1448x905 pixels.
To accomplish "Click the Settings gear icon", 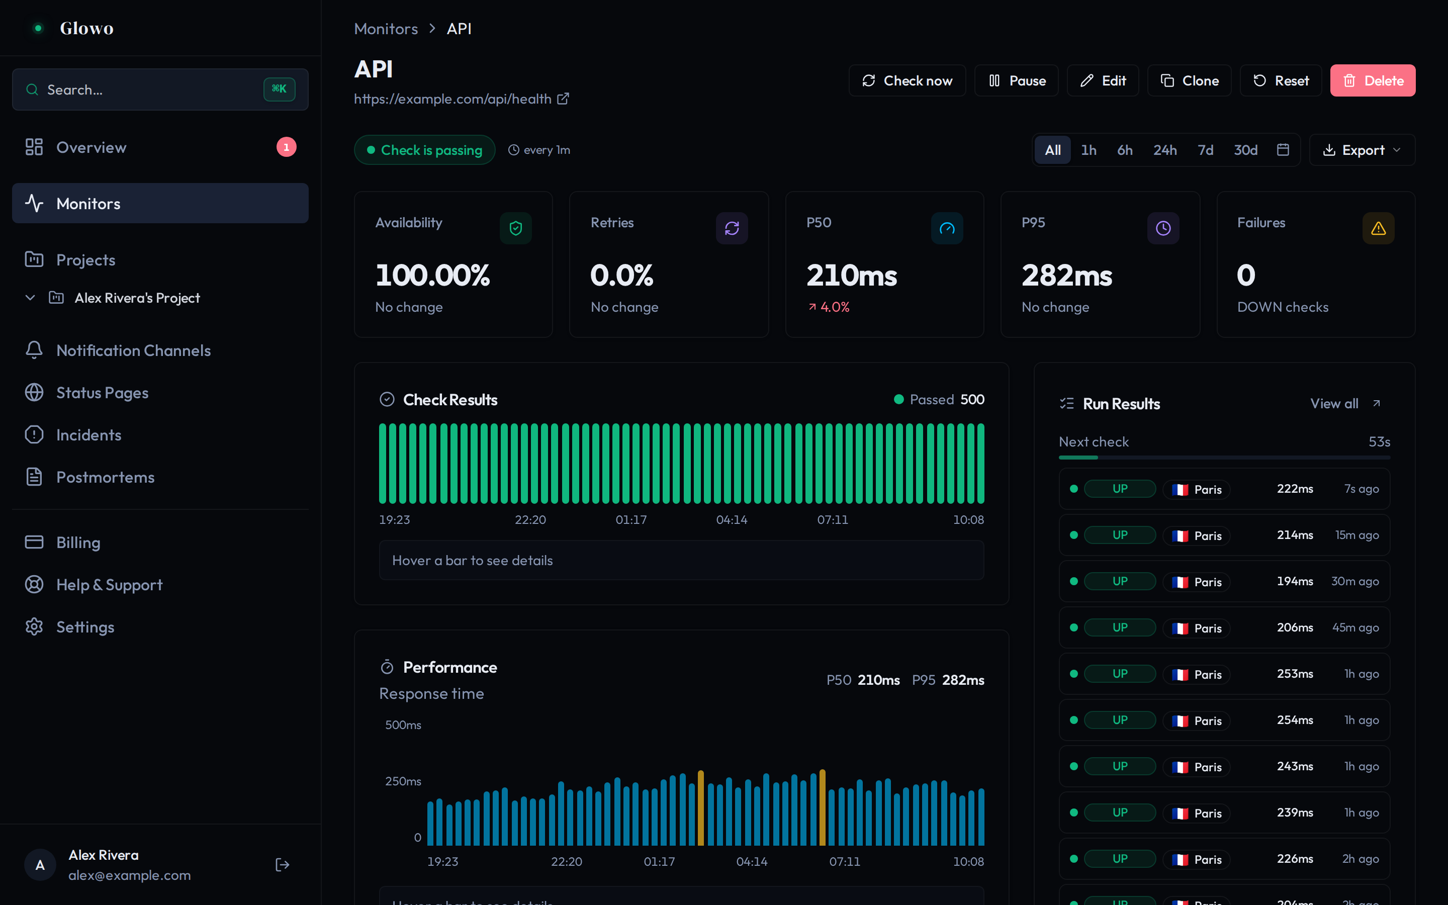I will [x=34, y=626].
